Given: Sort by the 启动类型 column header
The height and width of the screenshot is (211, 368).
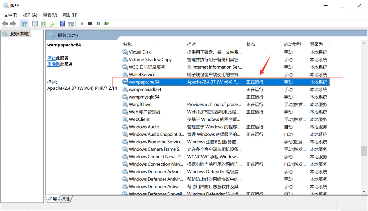Looking at the screenshot, I should coord(295,44).
